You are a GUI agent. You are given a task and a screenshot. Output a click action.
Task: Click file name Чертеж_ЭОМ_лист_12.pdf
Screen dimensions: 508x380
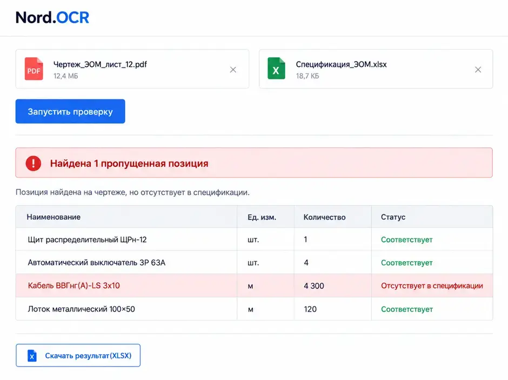100,64
